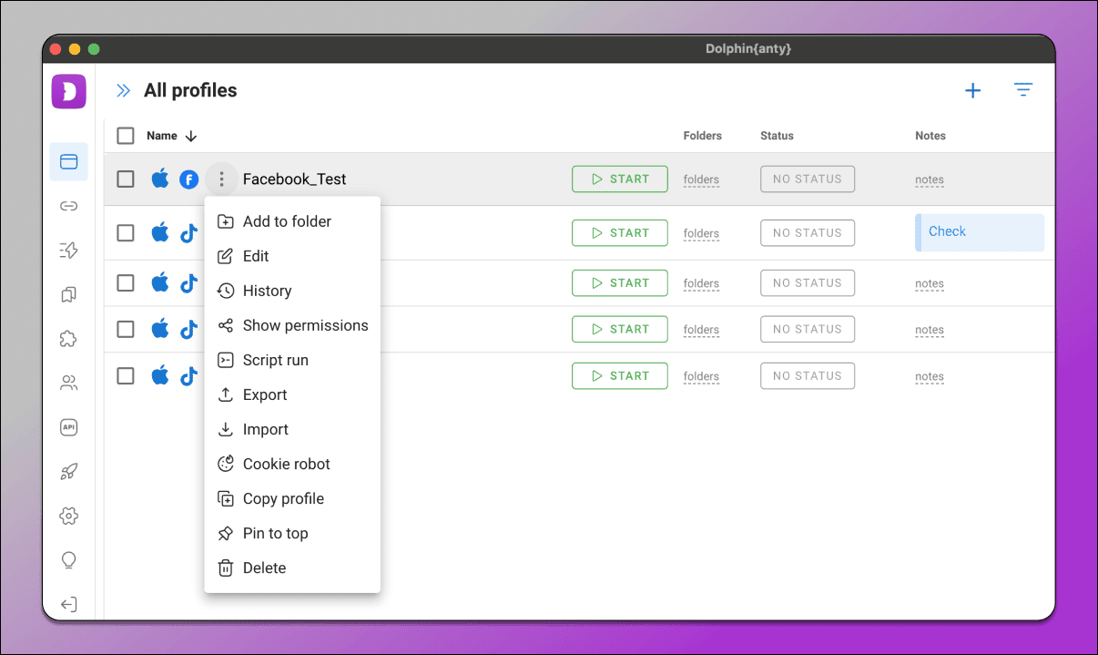The image size is (1098, 655).
Task: Open the API sidebar icon
Action: pos(68,427)
